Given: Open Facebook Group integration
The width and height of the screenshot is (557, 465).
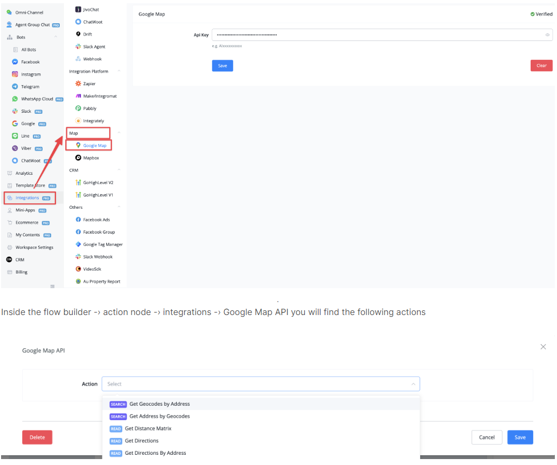Looking at the screenshot, I should [95, 232].
